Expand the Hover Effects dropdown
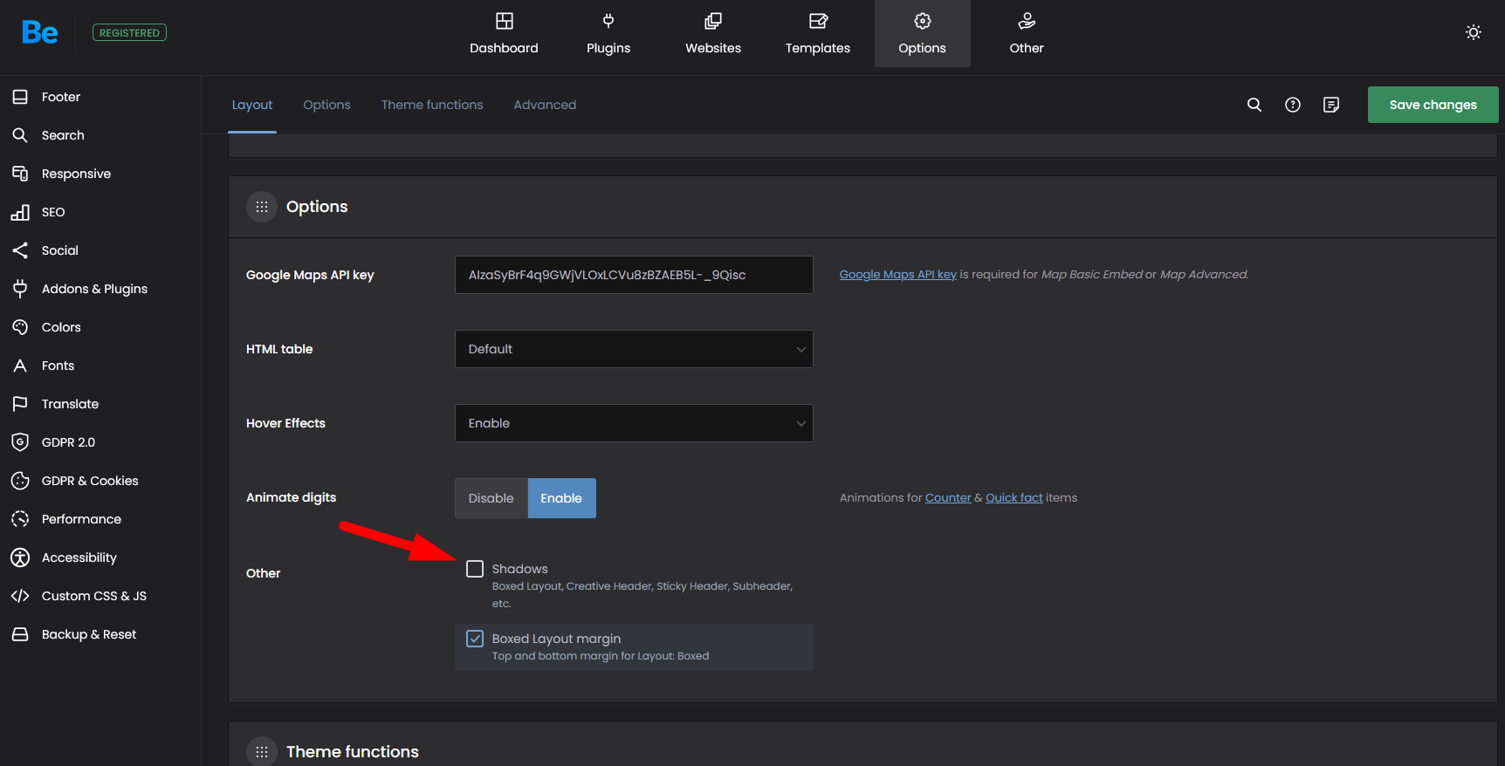1505x766 pixels. 634,423
